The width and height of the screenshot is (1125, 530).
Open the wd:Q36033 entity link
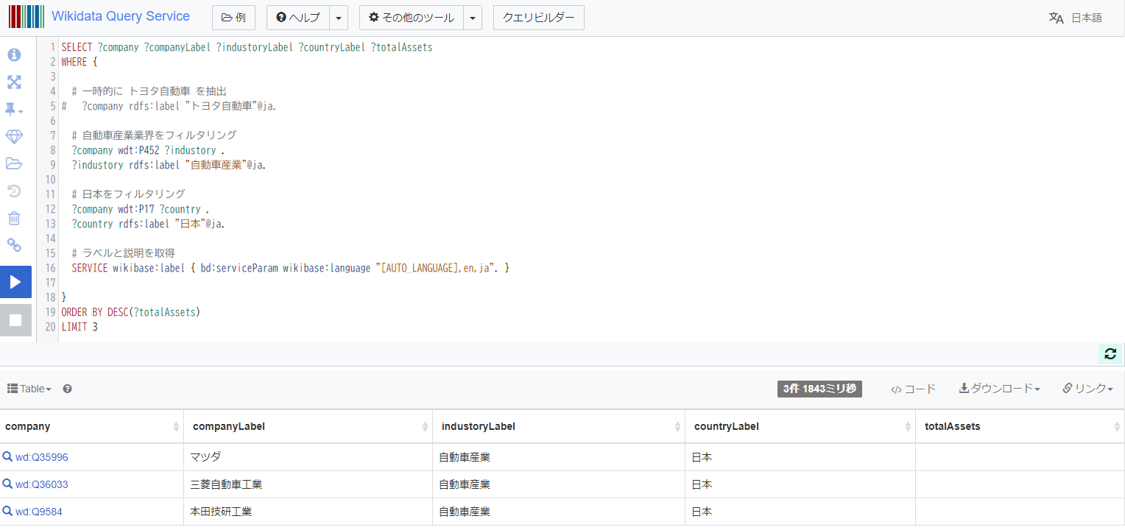[42, 484]
